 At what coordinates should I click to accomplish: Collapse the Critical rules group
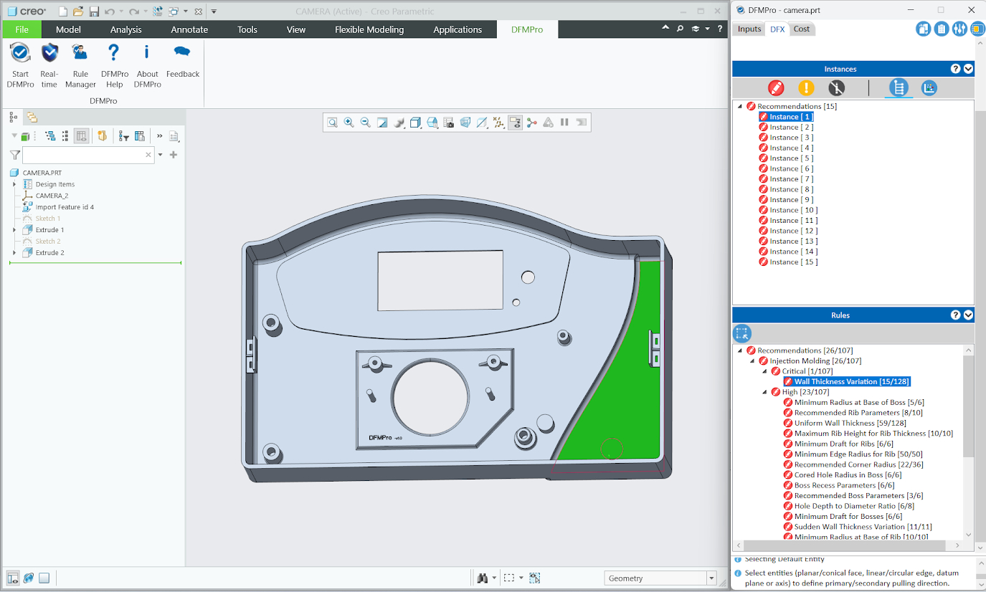tap(764, 371)
